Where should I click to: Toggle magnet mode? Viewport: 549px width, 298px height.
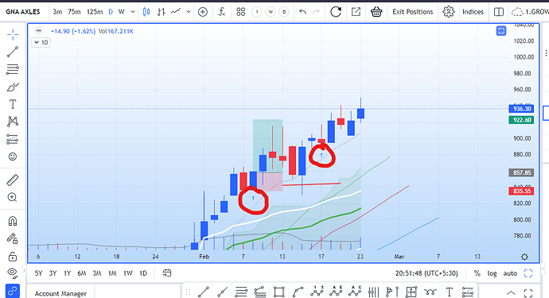click(x=13, y=221)
